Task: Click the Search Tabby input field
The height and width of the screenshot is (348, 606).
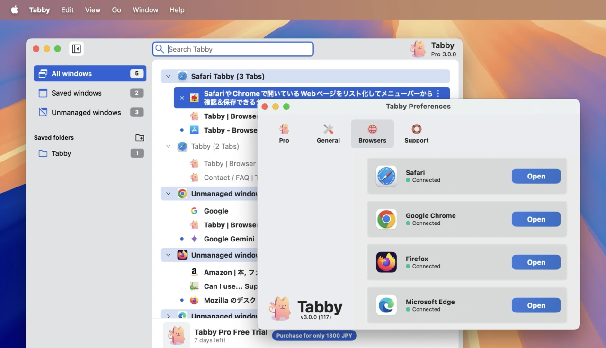Action: [237, 49]
